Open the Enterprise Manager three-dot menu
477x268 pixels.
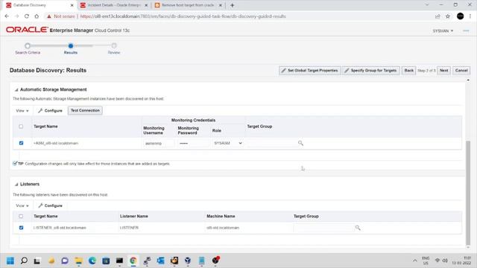click(x=466, y=31)
